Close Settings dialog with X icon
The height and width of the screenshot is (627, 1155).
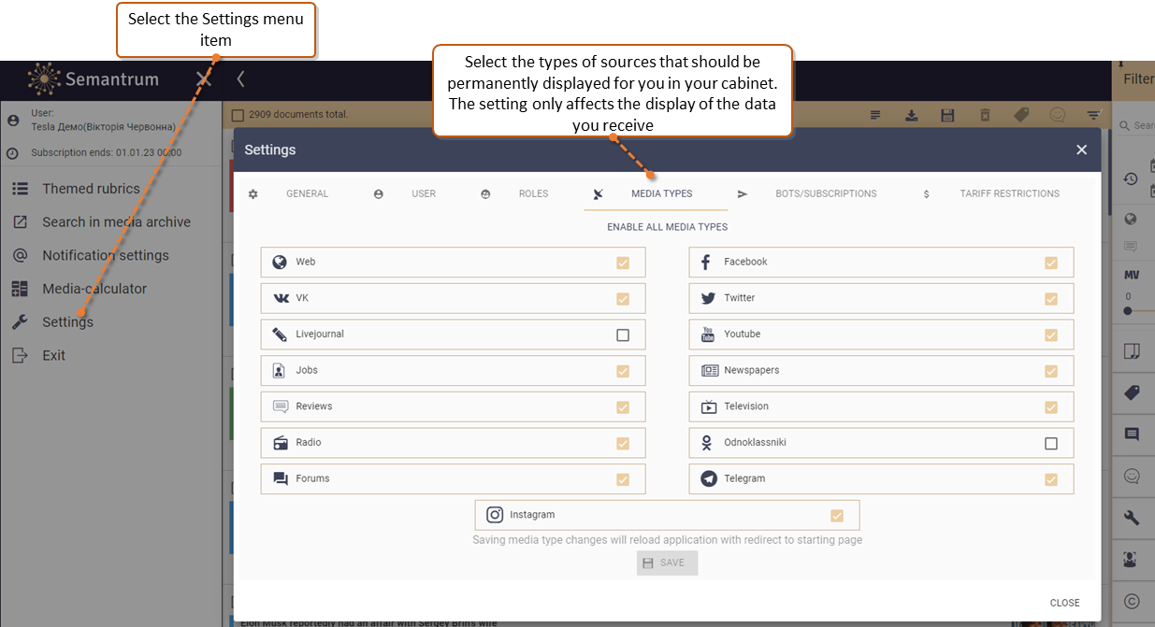point(1081,150)
